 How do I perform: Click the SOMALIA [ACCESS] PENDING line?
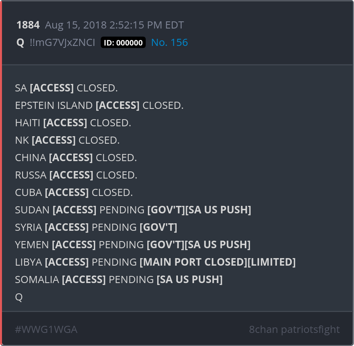click(x=118, y=279)
